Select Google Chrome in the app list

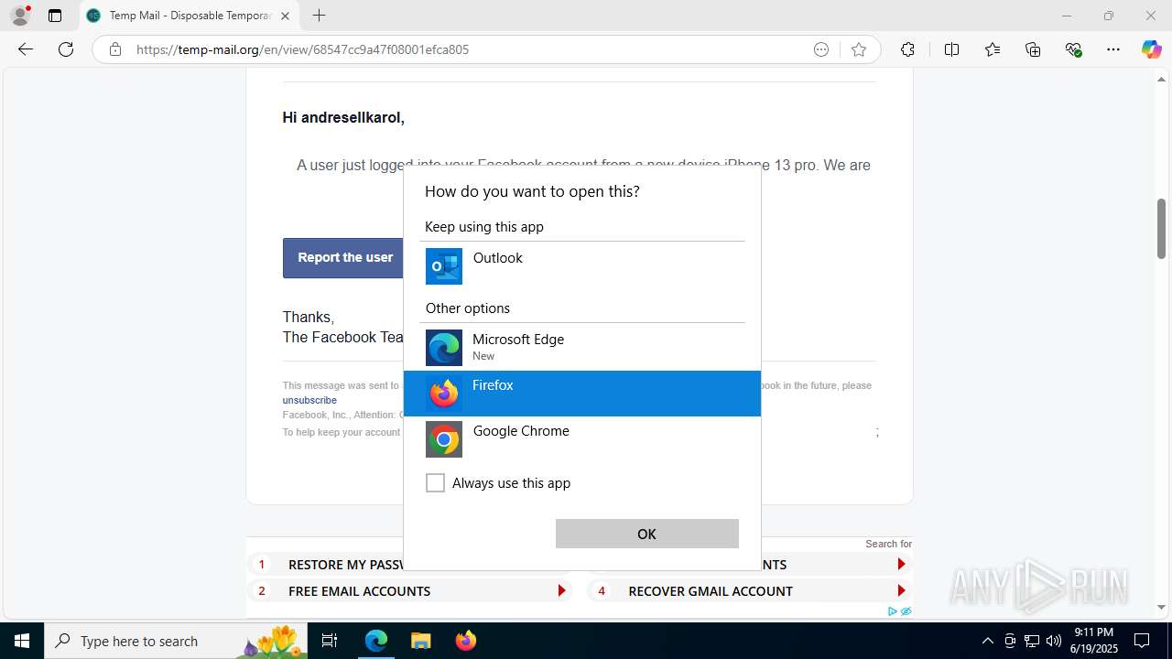582,439
